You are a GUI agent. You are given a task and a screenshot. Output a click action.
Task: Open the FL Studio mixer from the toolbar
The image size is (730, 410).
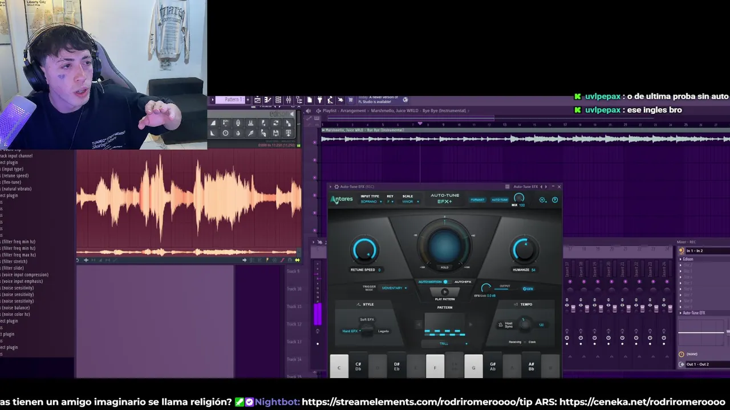click(289, 100)
